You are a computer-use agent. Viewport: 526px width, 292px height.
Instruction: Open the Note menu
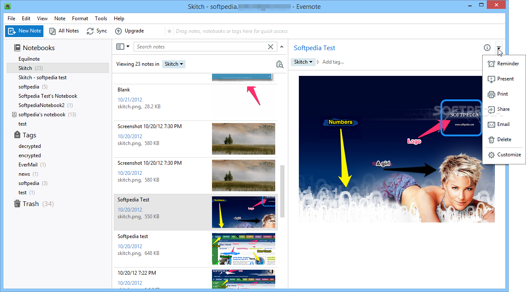tap(60, 19)
